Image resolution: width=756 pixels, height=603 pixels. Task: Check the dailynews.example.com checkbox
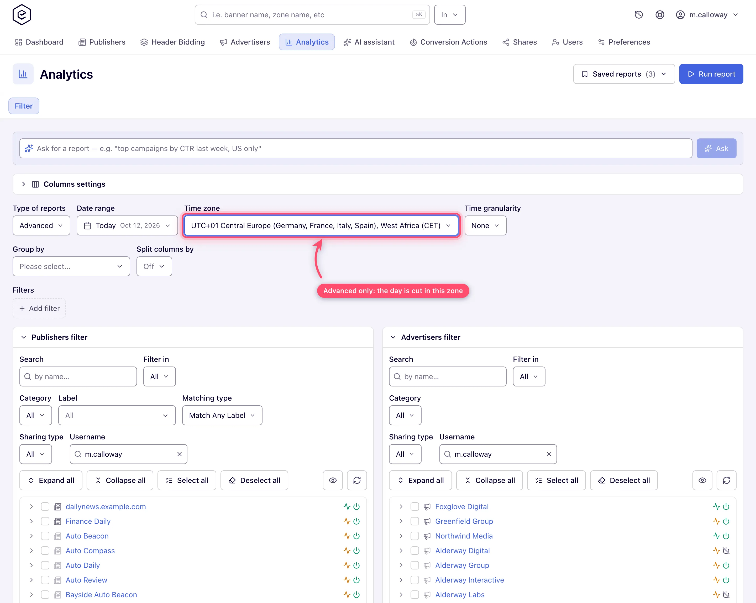pos(45,507)
